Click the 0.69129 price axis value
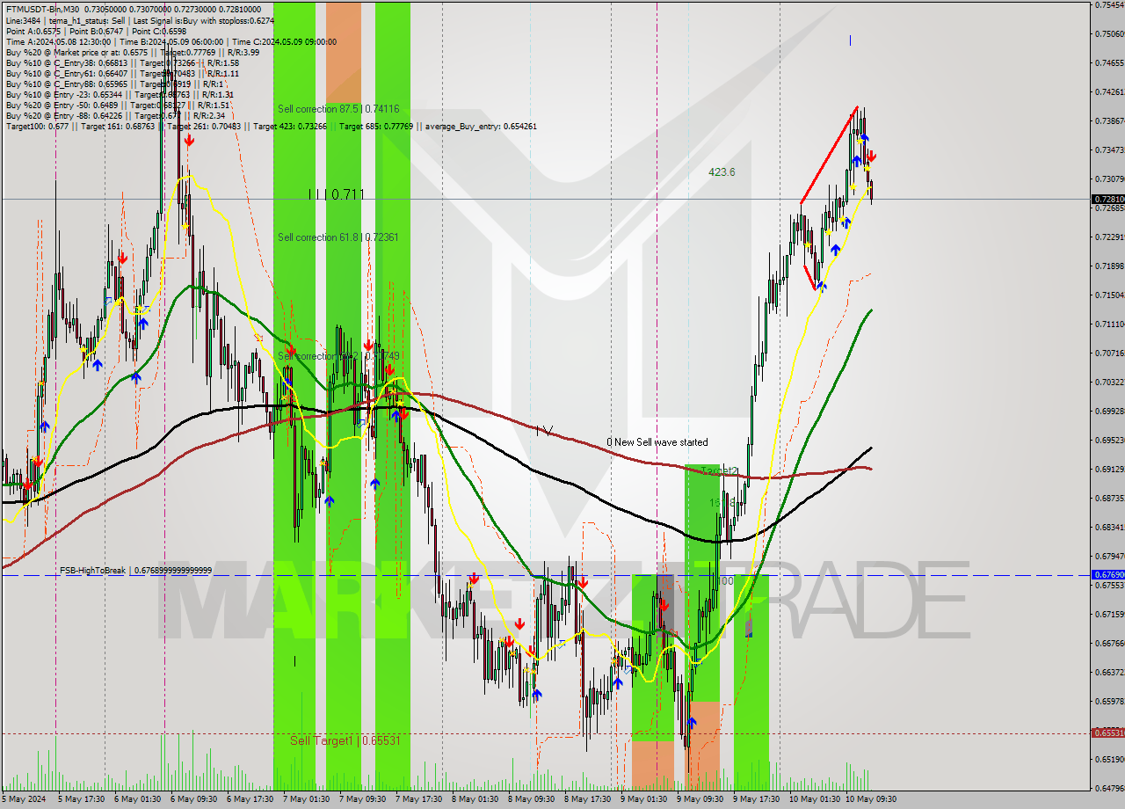The image size is (1125, 809). (1109, 469)
